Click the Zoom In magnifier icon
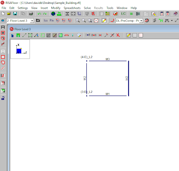This screenshot has height=171, width=179. 78,21
